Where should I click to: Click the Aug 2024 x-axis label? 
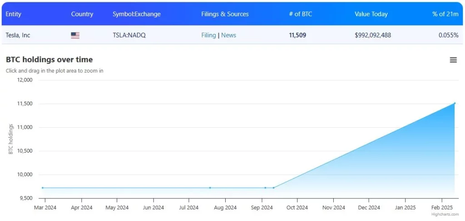[225, 208]
